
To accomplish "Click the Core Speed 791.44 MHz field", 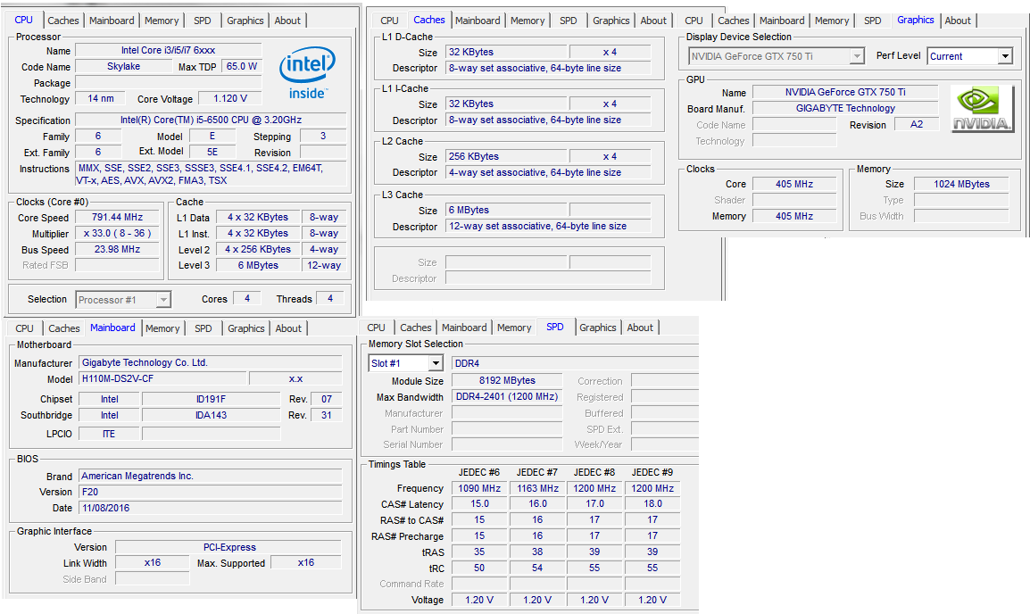I will (117, 217).
